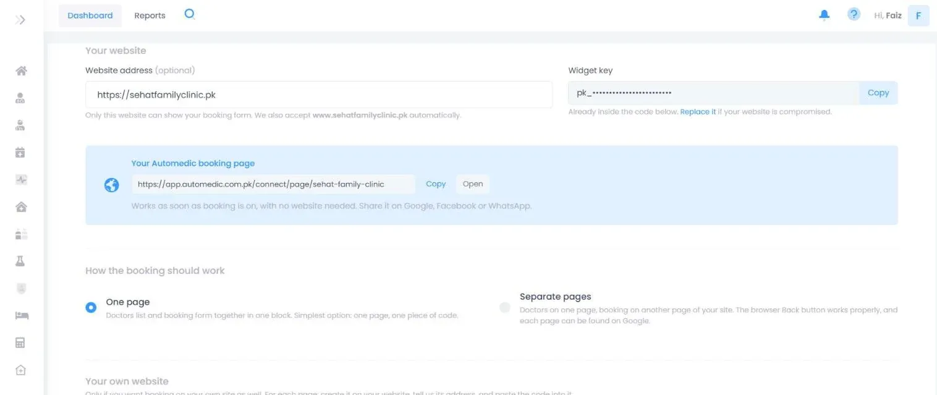Open the clinic house with cross icon
The image size is (937, 395).
(x=21, y=207)
